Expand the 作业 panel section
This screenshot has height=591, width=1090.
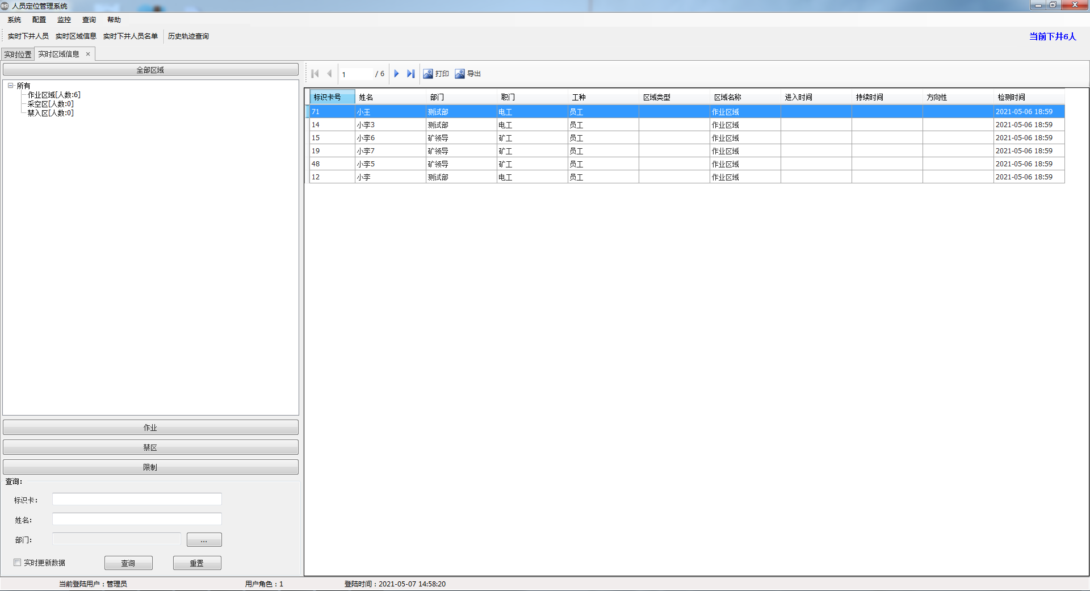[150, 427]
